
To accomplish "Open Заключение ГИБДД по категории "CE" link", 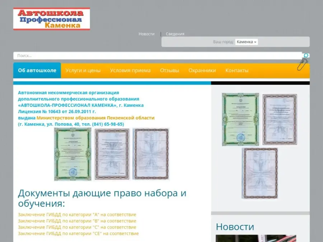I will (x=78, y=233).
